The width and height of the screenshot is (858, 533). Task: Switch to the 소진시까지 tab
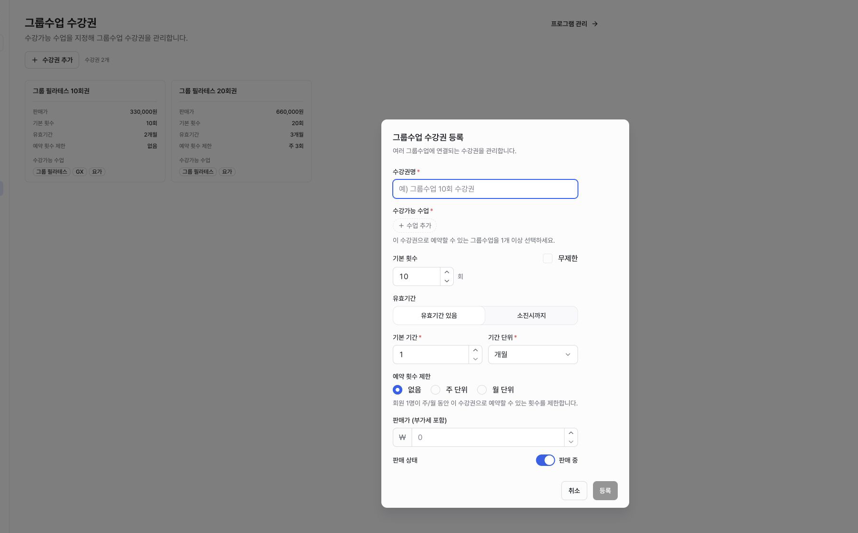coord(531,316)
